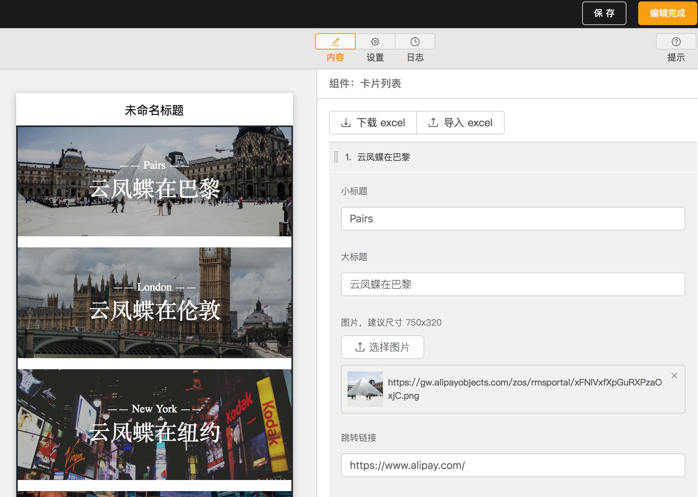Click the 选择图片 upload button
The image size is (698, 497).
coord(383,347)
